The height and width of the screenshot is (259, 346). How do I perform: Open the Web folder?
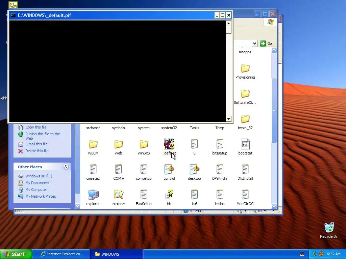tap(118, 144)
